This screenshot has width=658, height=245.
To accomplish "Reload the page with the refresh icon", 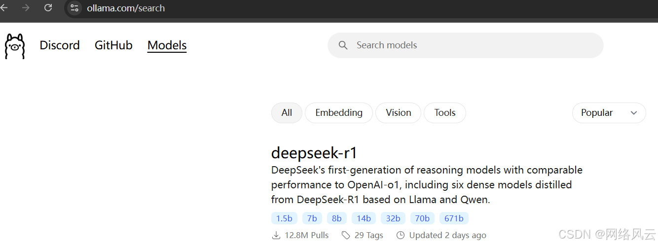I will pos(48,8).
